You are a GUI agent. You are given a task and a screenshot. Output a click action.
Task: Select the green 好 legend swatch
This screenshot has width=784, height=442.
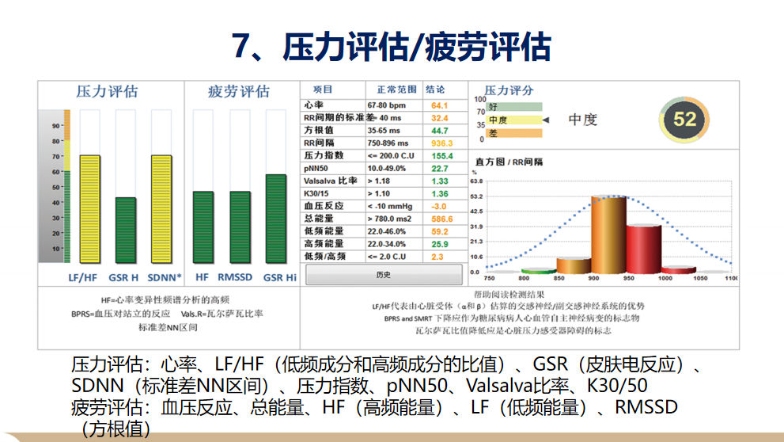pyautogui.click(x=513, y=106)
